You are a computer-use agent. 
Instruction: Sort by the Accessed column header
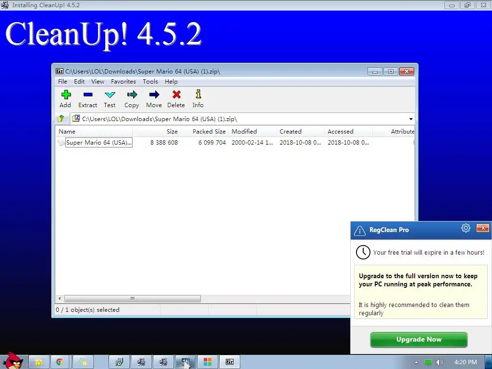349,132
